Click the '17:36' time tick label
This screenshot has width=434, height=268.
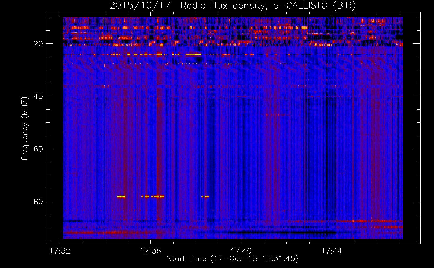coord(150,251)
